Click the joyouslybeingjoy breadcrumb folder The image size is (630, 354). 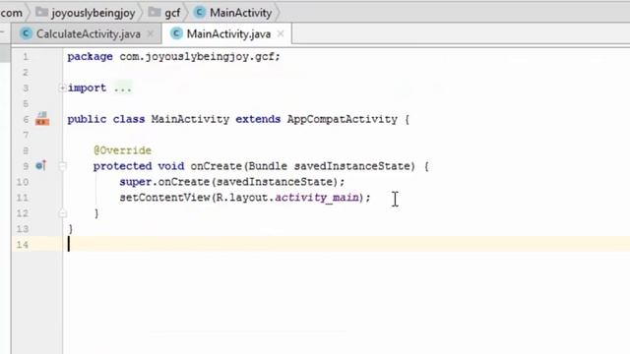pyautogui.click(x=93, y=13)
